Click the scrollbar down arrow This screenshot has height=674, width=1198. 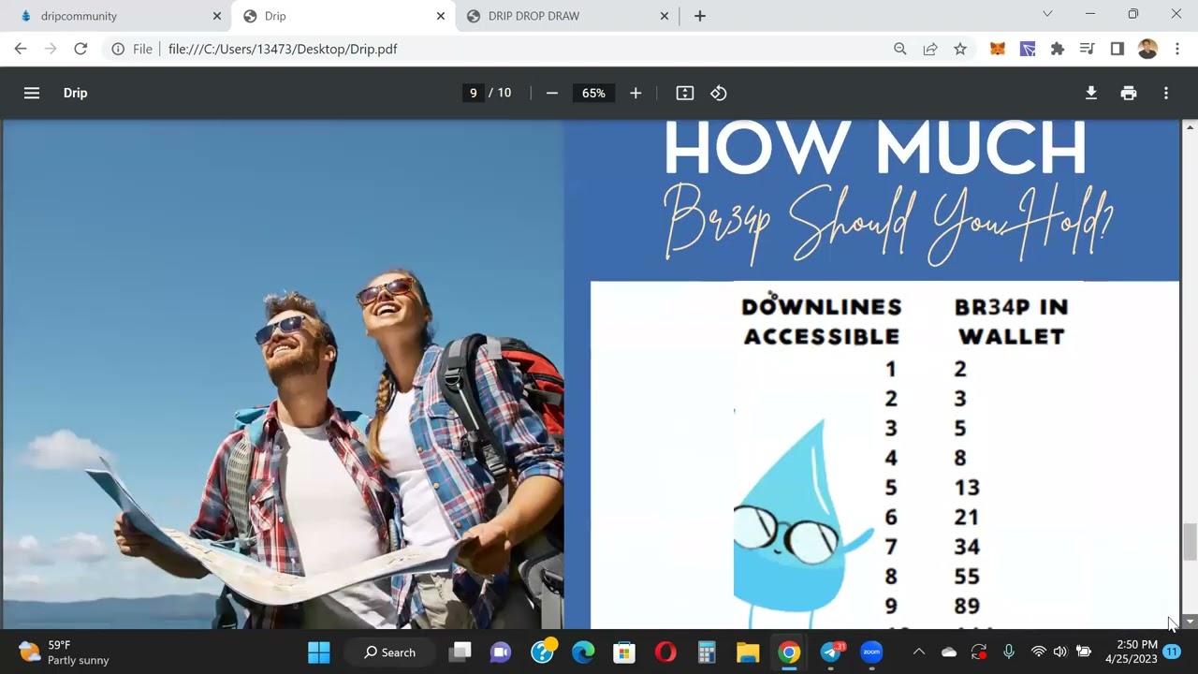tap(1191, 622)
